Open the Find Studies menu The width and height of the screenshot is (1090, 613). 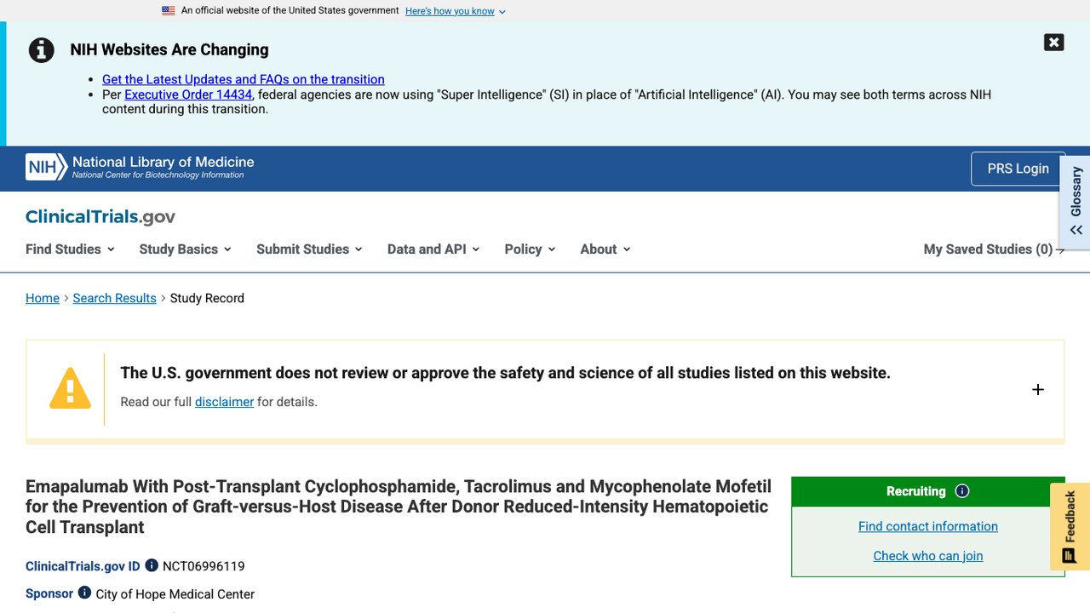click(x=70, y=249)
